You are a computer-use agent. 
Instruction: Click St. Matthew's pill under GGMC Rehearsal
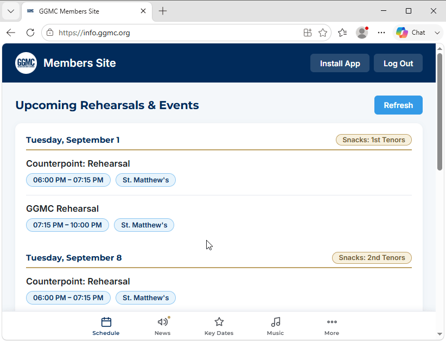point(144,225)
